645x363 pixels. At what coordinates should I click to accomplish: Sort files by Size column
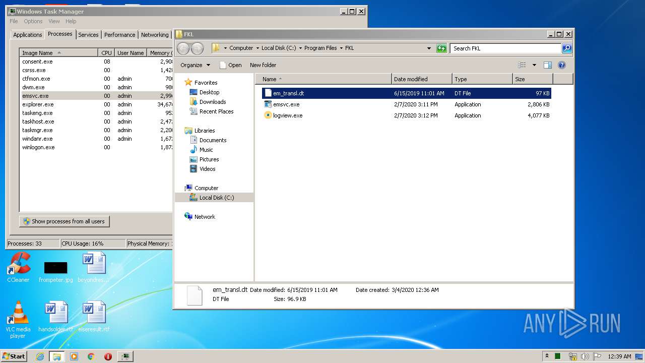point(533,79)
